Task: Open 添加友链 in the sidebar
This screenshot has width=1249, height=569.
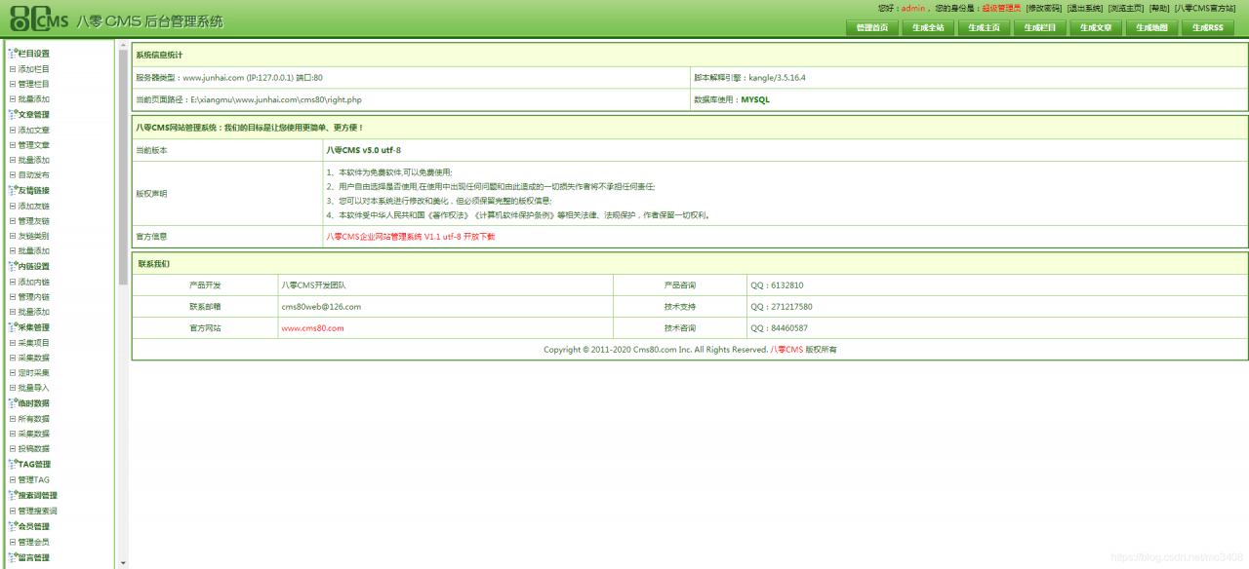Action: (33, 206)
